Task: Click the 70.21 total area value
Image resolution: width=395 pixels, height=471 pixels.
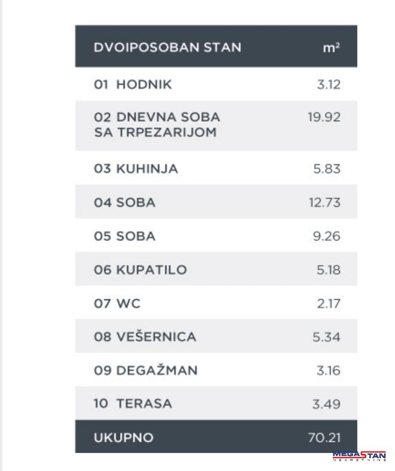Action: (324, 438)
